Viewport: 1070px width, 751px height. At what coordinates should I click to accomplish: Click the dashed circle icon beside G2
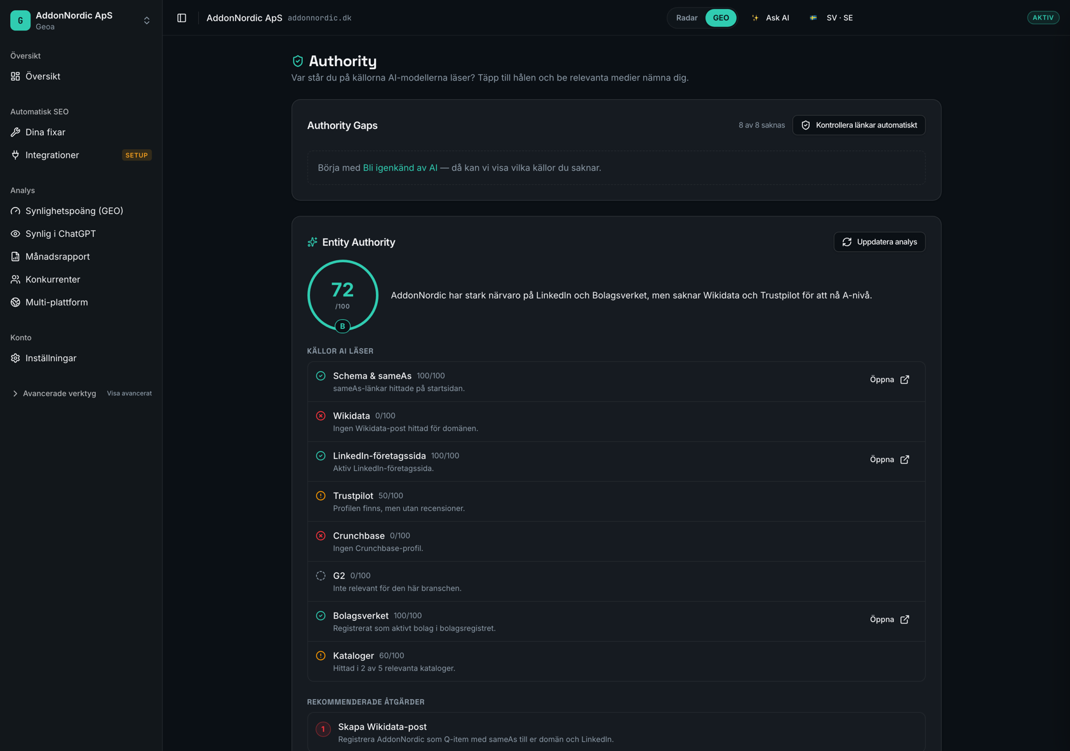click(x=321, y=576)
